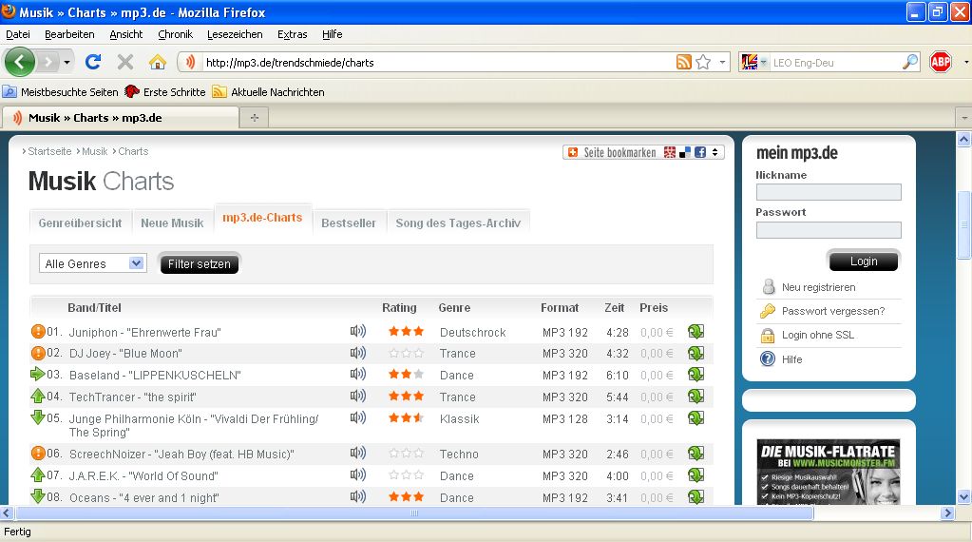Download Junge Philharmonie Köln via green icon
The height and width of the screenshot is (542, 972).
696,418
